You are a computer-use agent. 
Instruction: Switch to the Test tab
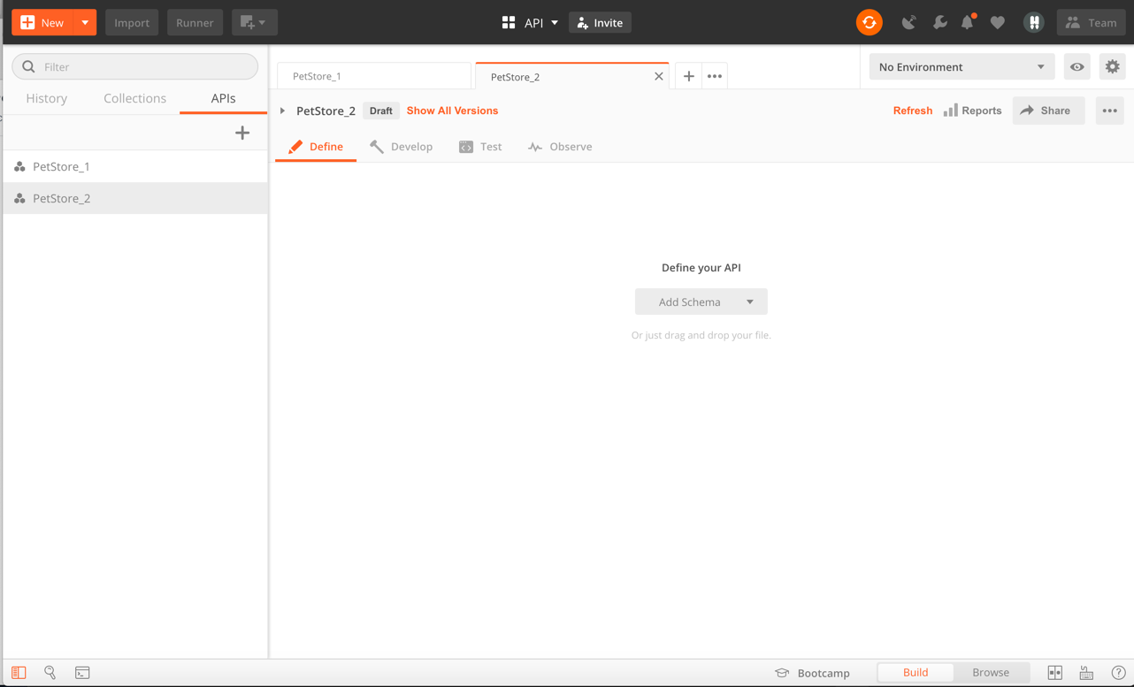(480, 147)
